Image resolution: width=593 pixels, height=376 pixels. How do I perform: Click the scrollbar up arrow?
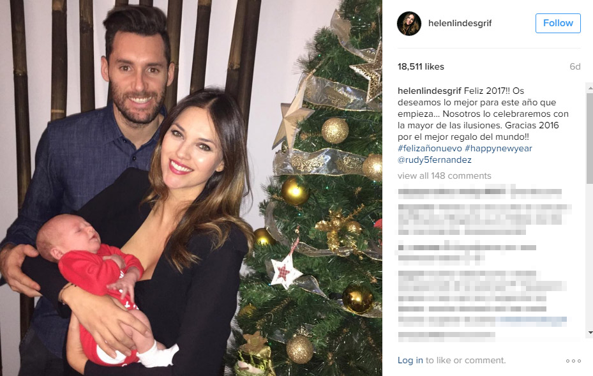click(x=590, y=88)
